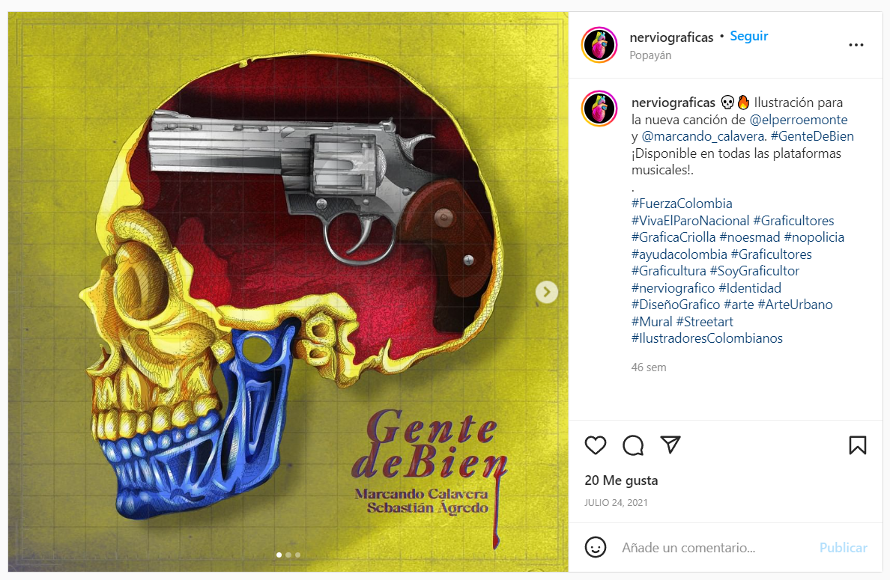Jump to second carousel dot indicator
The image size is (890, 580).
[288, 555]
